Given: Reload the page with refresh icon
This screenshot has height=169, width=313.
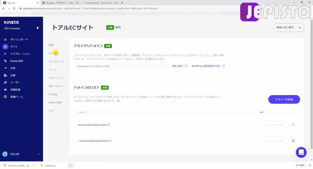Looking at the screenshot, I should pyautogui.click(x=14, y=9).
